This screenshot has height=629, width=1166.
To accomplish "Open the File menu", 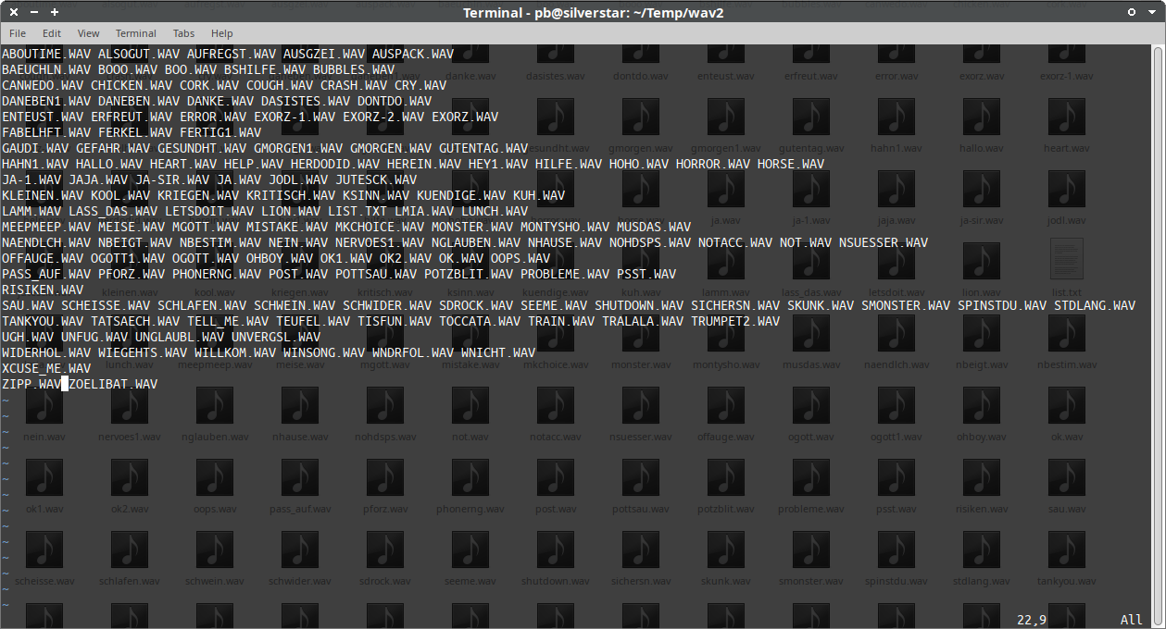I will click(x=18, y=33).
